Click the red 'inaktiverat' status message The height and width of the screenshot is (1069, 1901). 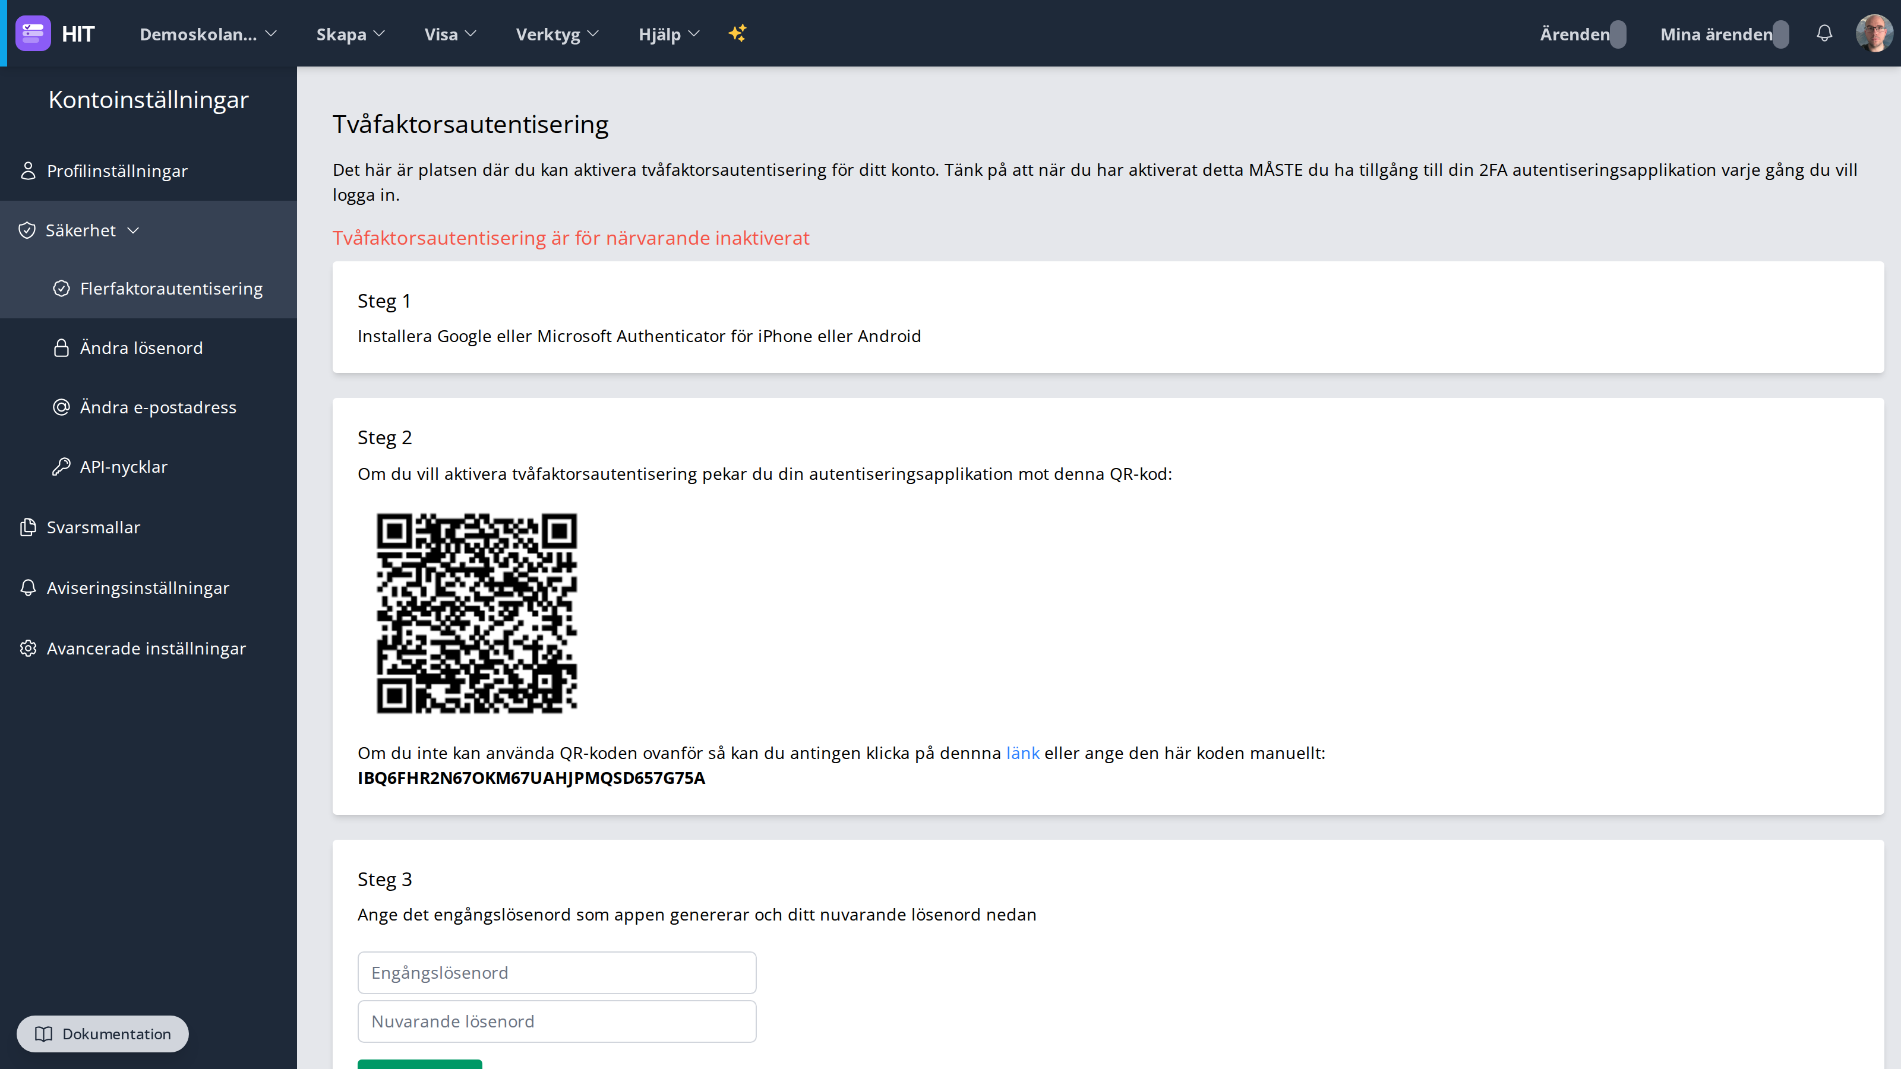(571, 238)
